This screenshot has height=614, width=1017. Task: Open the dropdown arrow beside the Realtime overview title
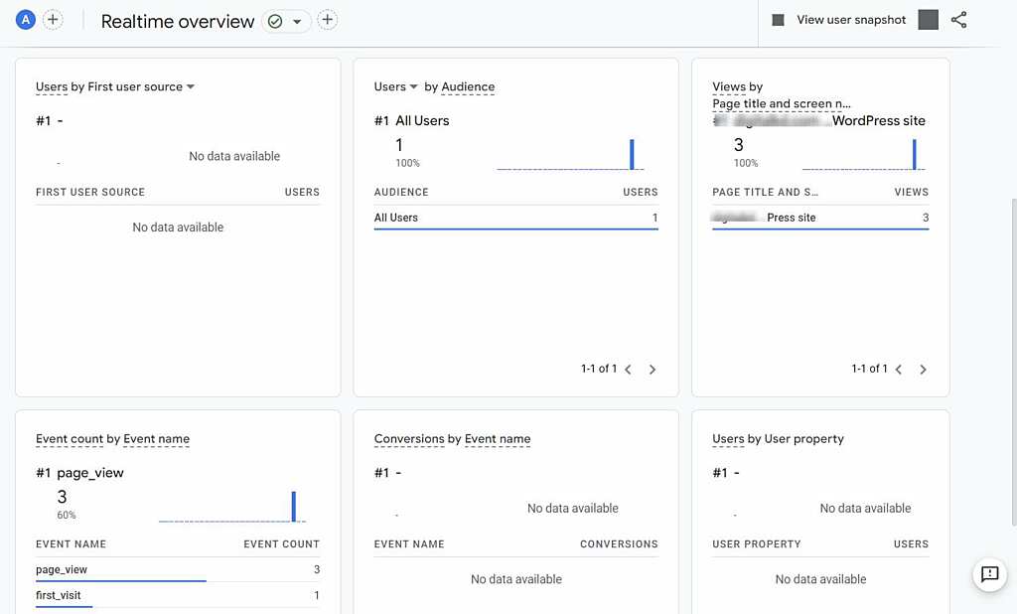tap(297, 22)
